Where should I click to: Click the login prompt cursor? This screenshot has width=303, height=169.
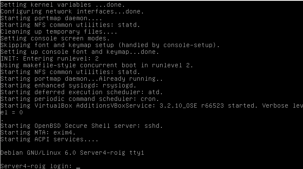coord(78,167)
